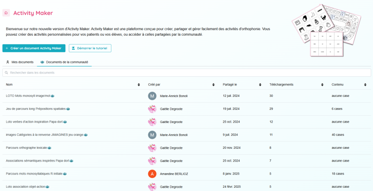Screen dimensions: 373x191
Task: Click shared icon beside LOTO Mots monosyll
Action: point(52,96)
